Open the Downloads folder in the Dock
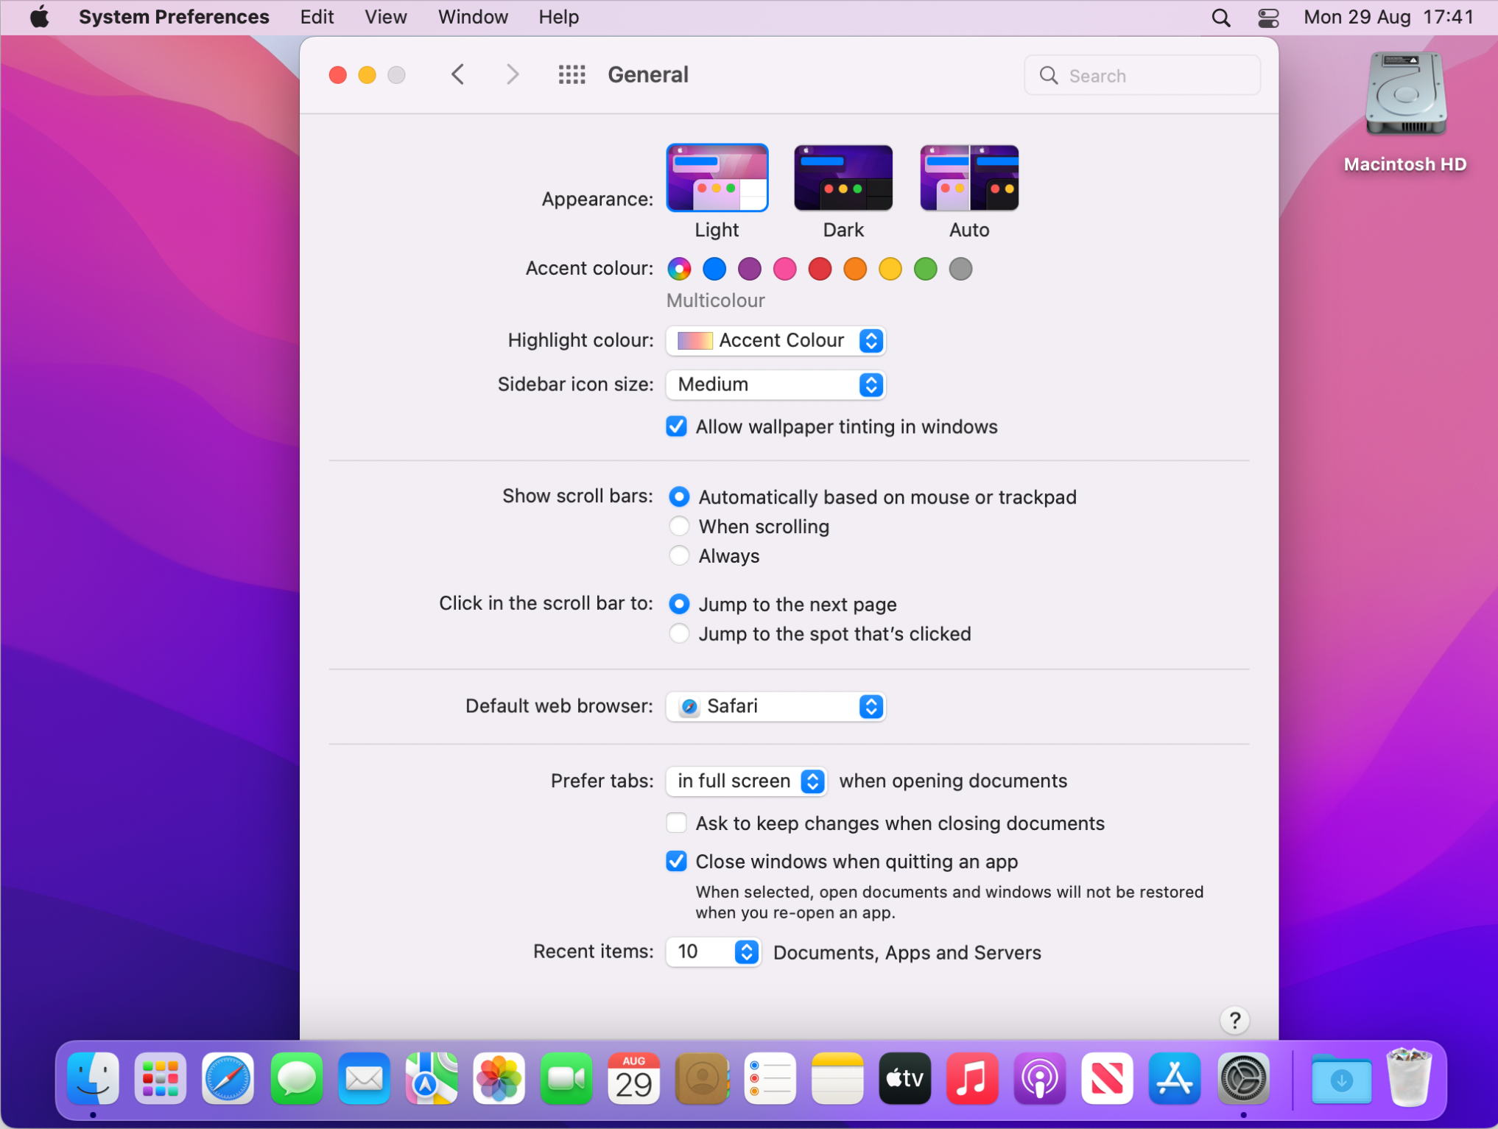This screenshot has height=1129, width=1498. pyautogui.click(x=1341, y=1078)
